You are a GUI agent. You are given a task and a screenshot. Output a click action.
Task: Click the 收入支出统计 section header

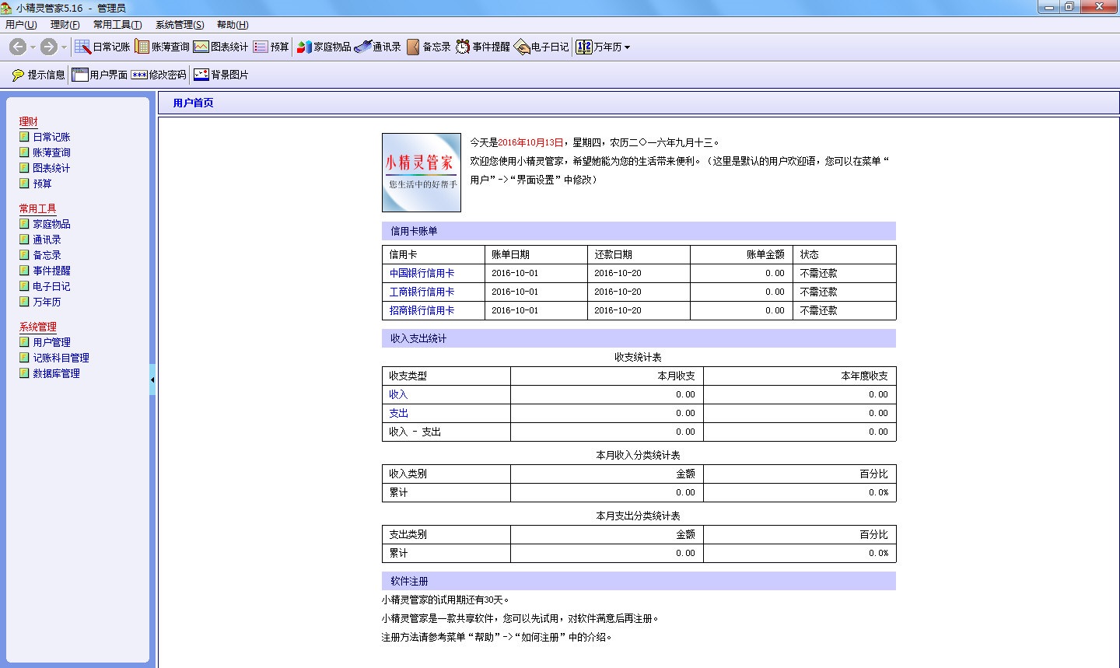point(639,338)
